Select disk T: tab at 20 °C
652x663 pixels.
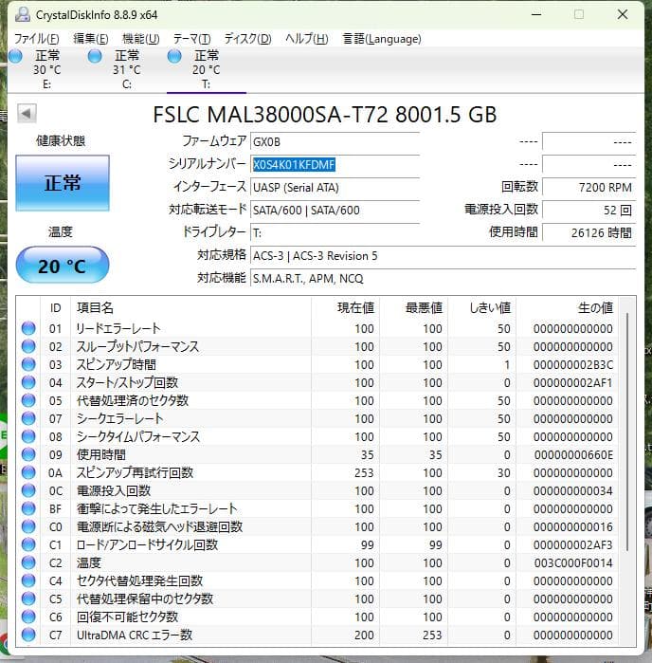(207, 70)
